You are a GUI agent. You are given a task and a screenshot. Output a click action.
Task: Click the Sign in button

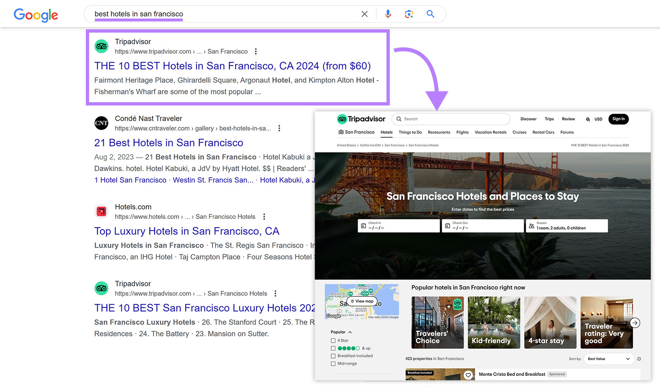coord(618,119)
